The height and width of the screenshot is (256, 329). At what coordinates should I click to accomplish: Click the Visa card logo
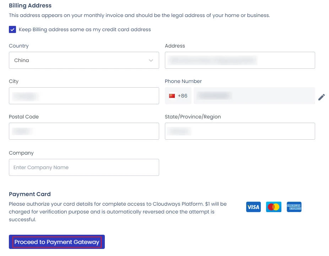(x=253, y=207)
